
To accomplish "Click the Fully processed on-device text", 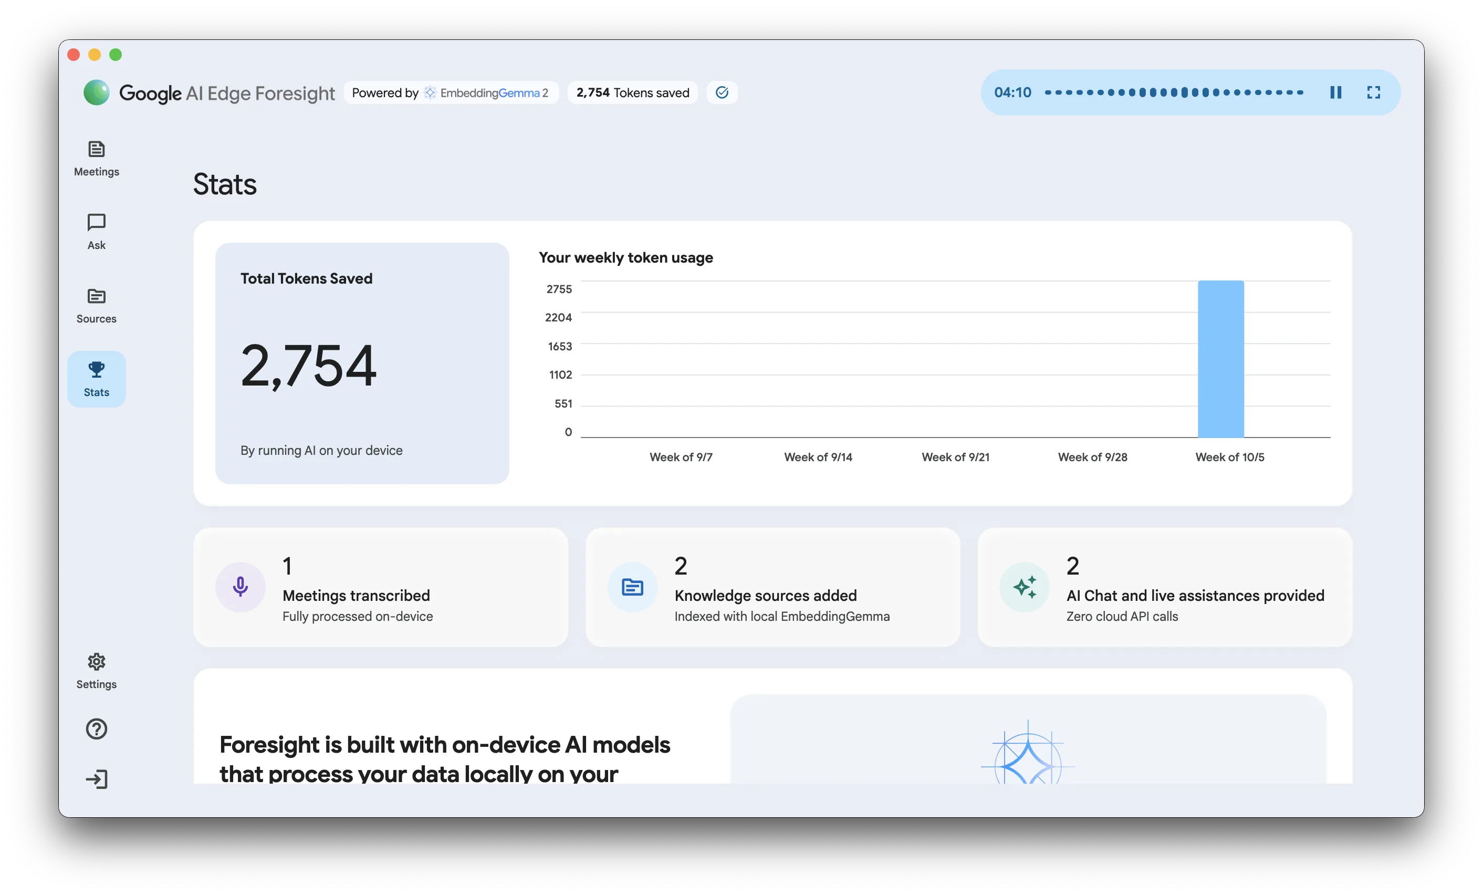I will [358, 616].
